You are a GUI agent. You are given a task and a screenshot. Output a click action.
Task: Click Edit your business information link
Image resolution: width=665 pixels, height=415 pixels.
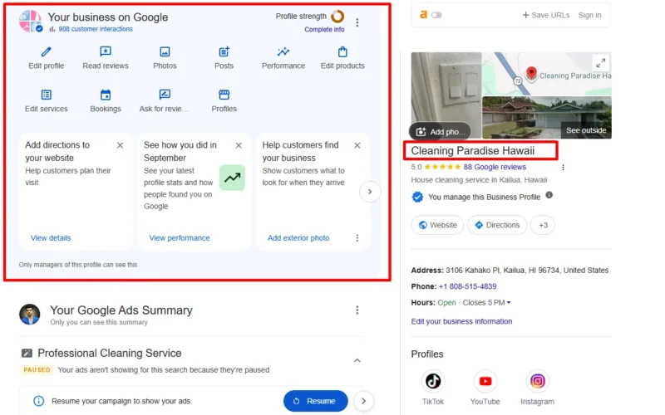click(x=461, y=321)
